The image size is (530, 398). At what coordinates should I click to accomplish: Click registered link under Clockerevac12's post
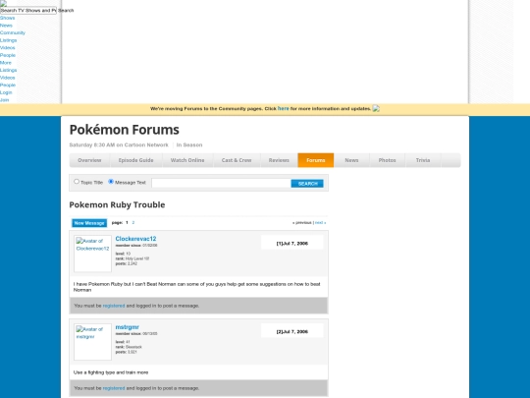114,306
